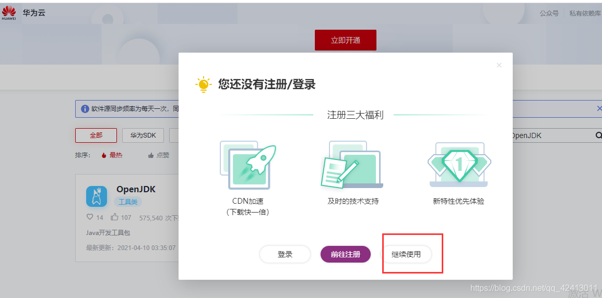Image resolution: width=602 pixels, height=298 pixels.
Task: Open the OpenJDK card title
Action: click(136, 189)
